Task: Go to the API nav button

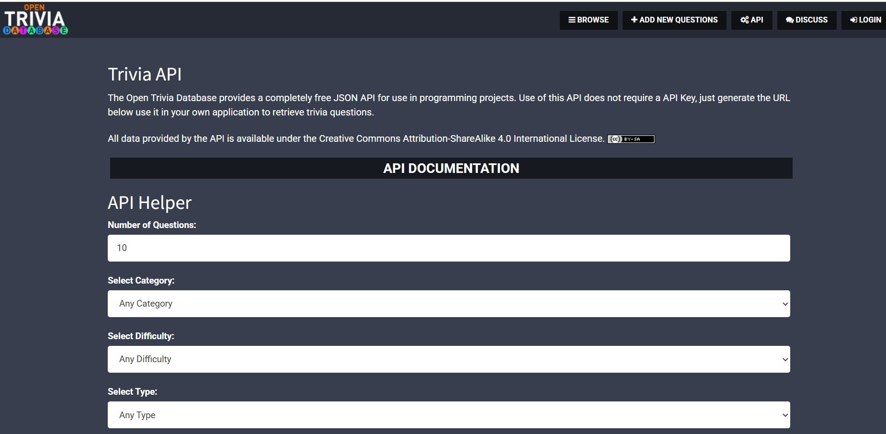Action: 752,20
